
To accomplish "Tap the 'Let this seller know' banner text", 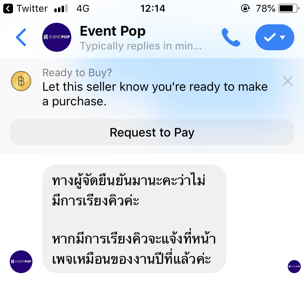I will tap(155, 94).
